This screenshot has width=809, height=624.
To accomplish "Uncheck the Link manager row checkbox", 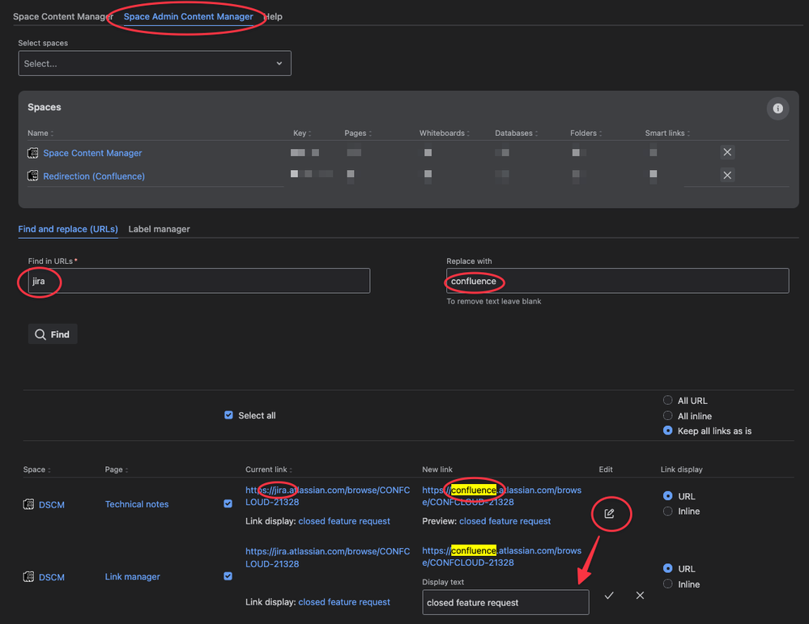I will (228, 576).
